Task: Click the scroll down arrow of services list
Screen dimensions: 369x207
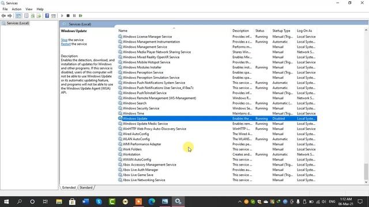Action: [366, 182]
